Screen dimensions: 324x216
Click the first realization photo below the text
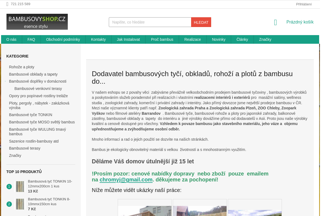pos(144,211)
